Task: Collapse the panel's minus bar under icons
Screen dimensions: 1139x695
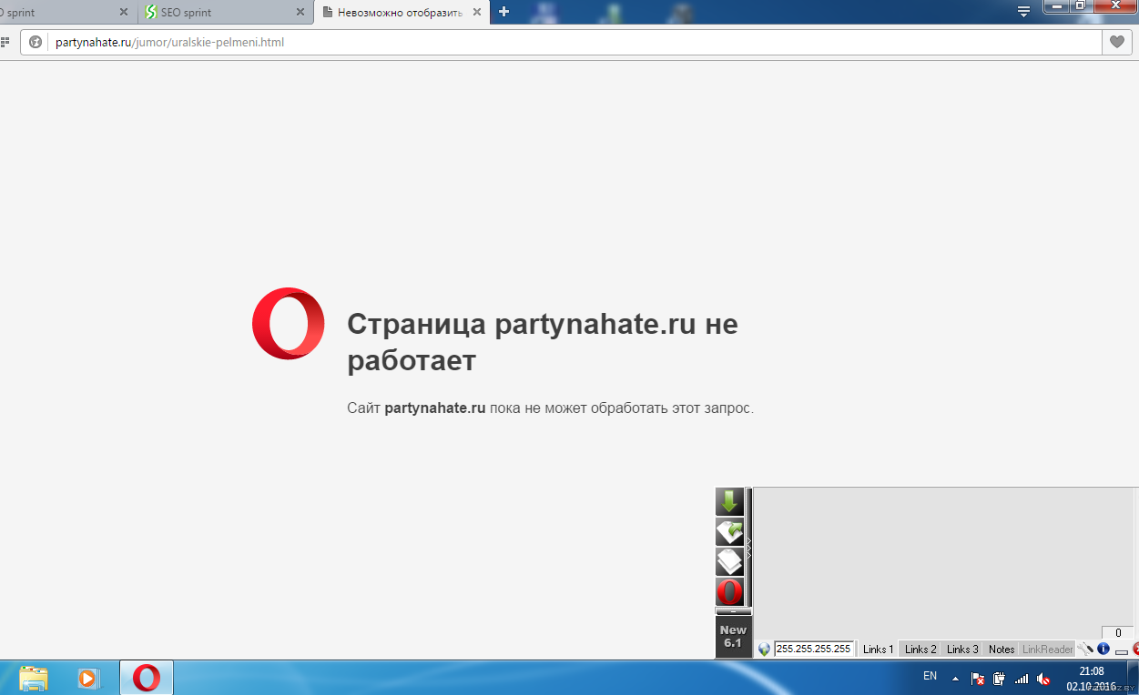Action: 733,611
